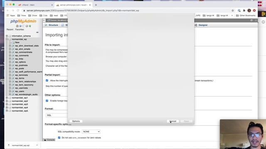
Task: Open the Structure tab
Action: click(51, 25)
